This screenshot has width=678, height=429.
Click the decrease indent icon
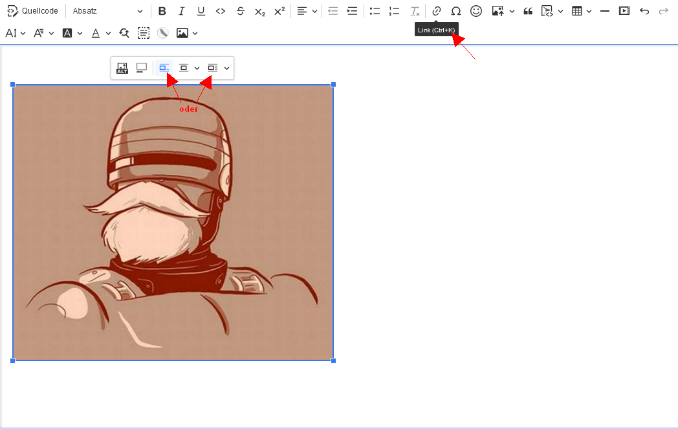(x=333, y=11)
